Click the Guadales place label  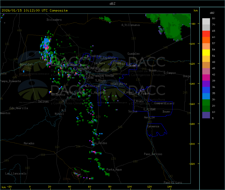pos(133,54)
